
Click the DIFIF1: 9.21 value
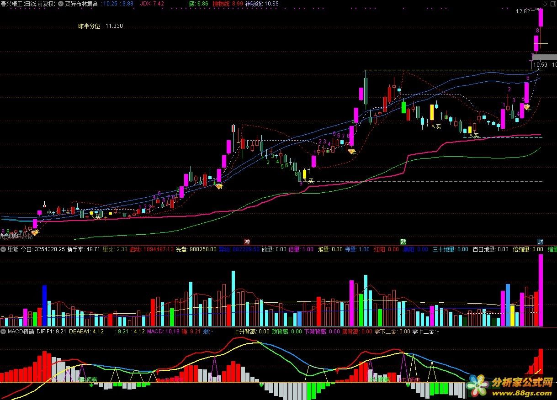point(52,331)
